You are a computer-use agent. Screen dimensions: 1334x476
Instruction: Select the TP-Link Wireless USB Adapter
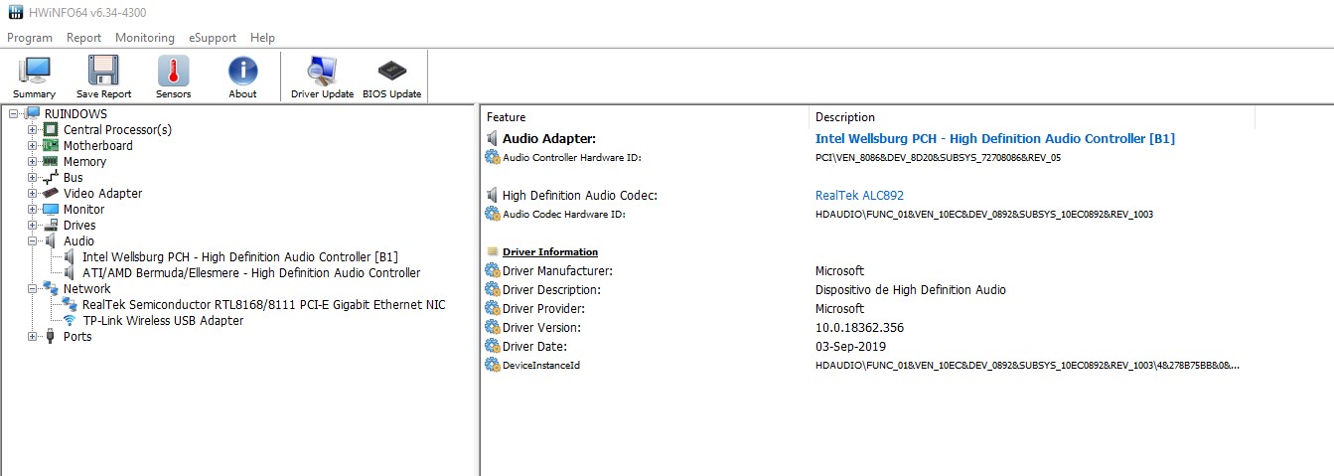point(163,321)
